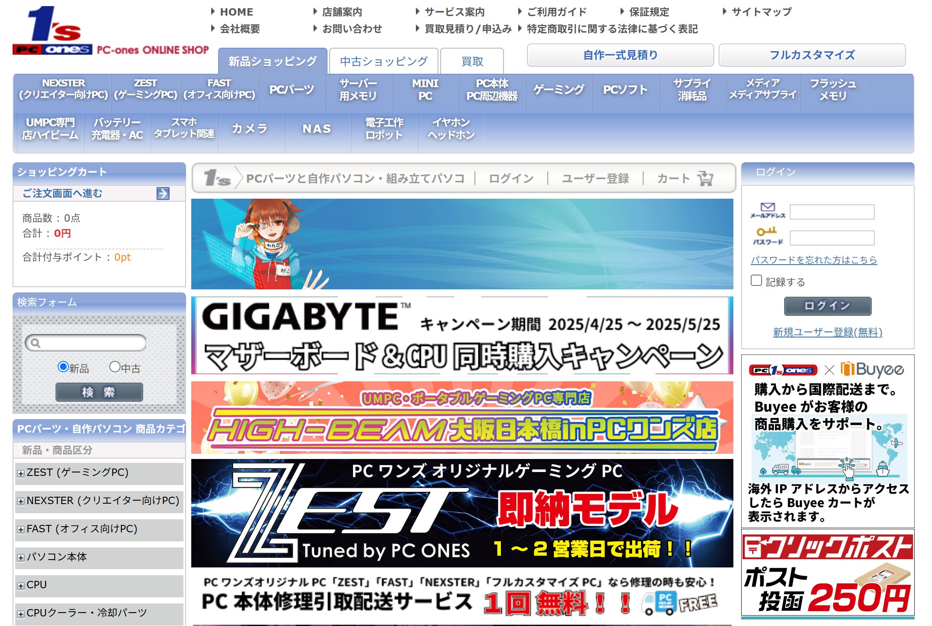The image size is (932, 626).
Task: Open the UMPC専門店ハイビーム menu item
Action: (50, 129)
